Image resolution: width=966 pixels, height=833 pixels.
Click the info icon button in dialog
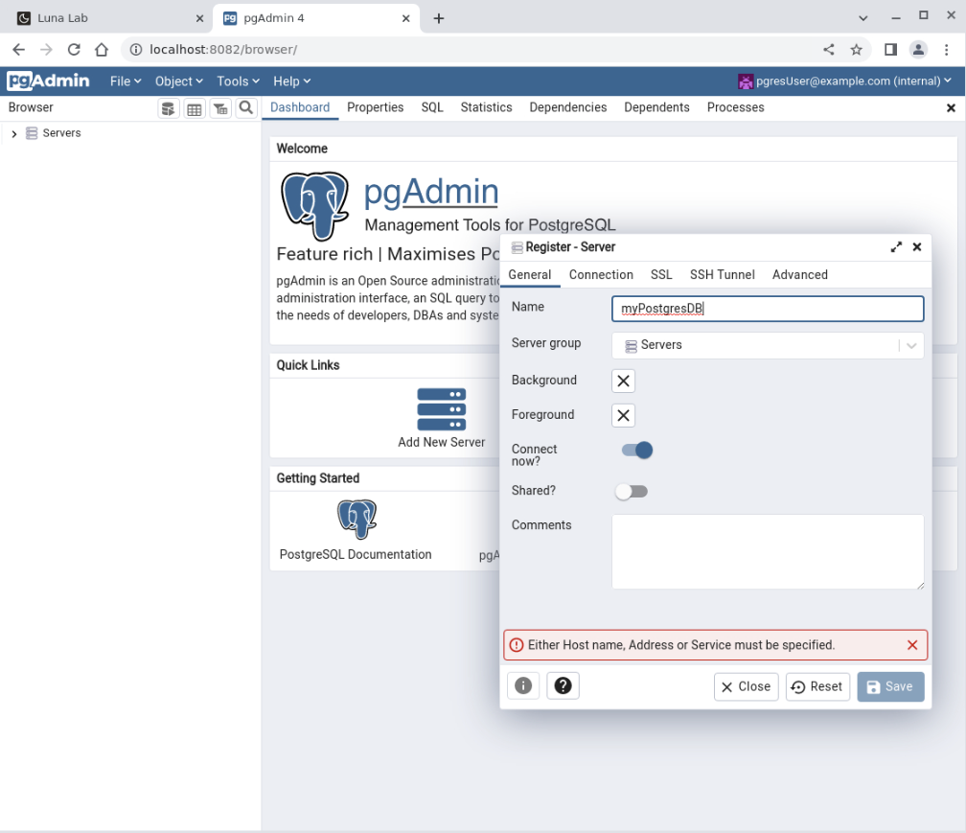click(523, 685)
